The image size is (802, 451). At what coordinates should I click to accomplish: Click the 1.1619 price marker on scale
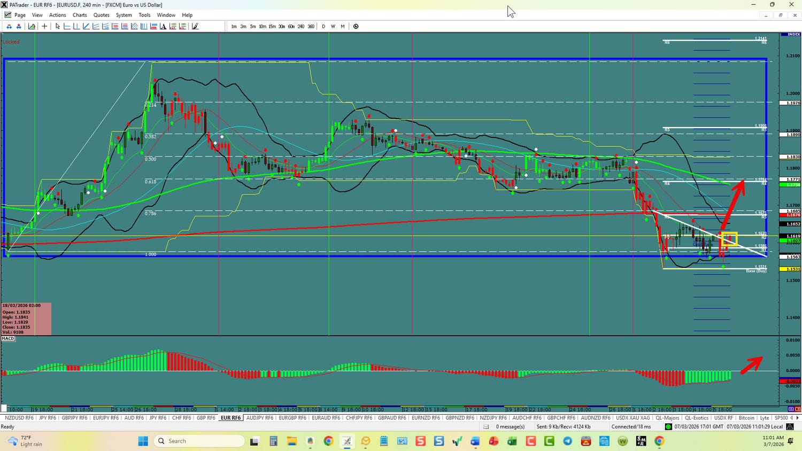793,236
